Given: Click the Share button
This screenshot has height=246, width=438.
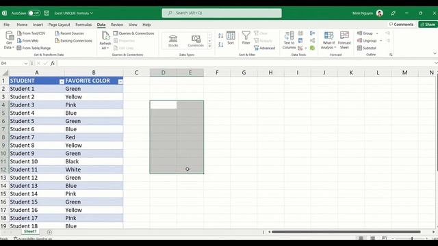Looking at the screenshot, I should (428, 25).
